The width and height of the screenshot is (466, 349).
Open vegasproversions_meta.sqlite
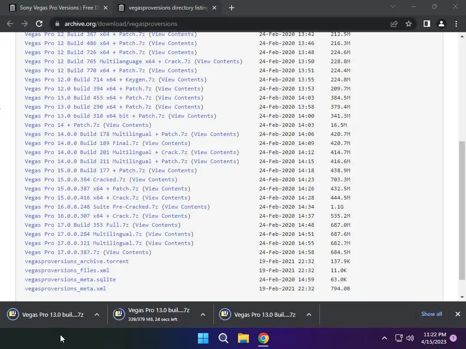[70, 279]
